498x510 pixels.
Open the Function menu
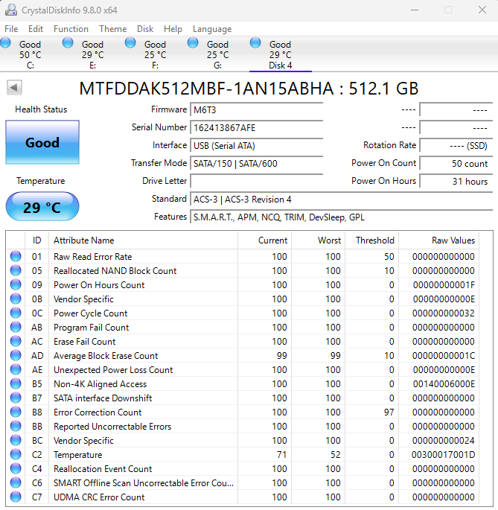(71, 29)
